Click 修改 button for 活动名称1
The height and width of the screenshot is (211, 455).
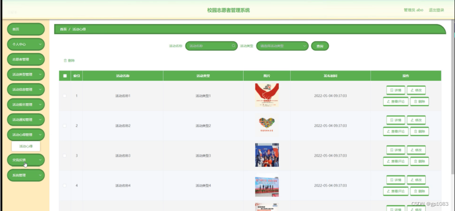pos(416,90)
